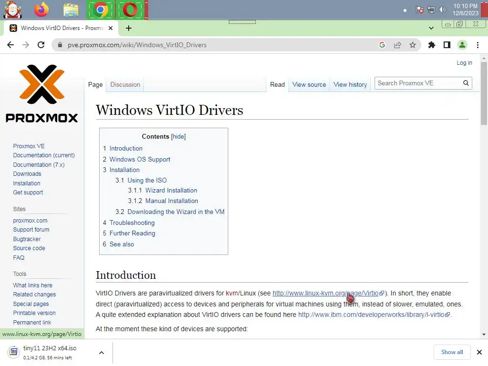Open Chrome three-dot menu
The width and height of the screenshot is (488, 366).
coord(478,45)
